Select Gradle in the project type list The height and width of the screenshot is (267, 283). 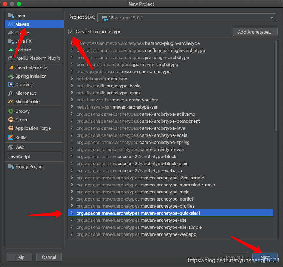[34, 33]
